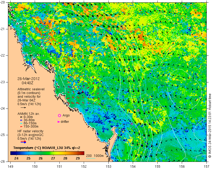Click the '150-300m' depth label
This screenshot has width=212, height=169.
[31, 126]
